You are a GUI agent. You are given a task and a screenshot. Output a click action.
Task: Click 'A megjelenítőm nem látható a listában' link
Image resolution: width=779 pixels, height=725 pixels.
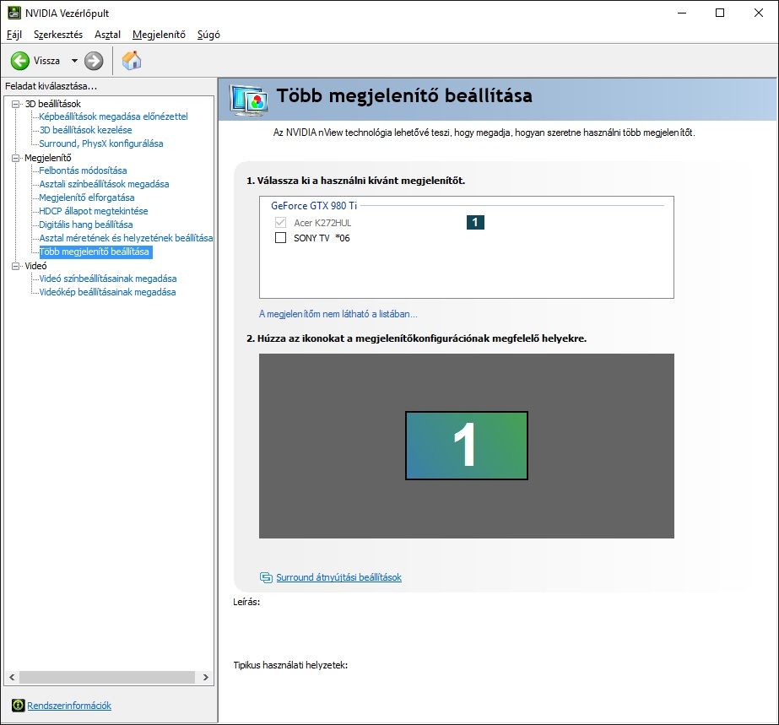pos(338,314)
